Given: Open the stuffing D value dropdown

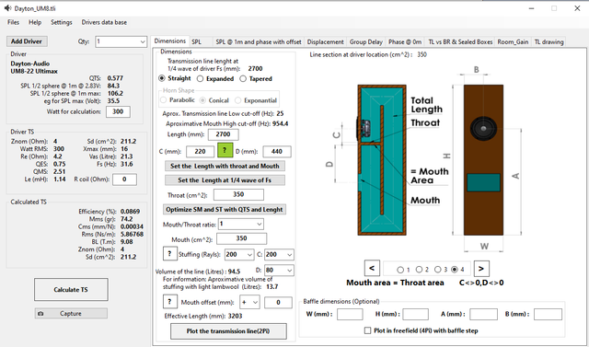Looking at the screenshot, I should (279, 270).
